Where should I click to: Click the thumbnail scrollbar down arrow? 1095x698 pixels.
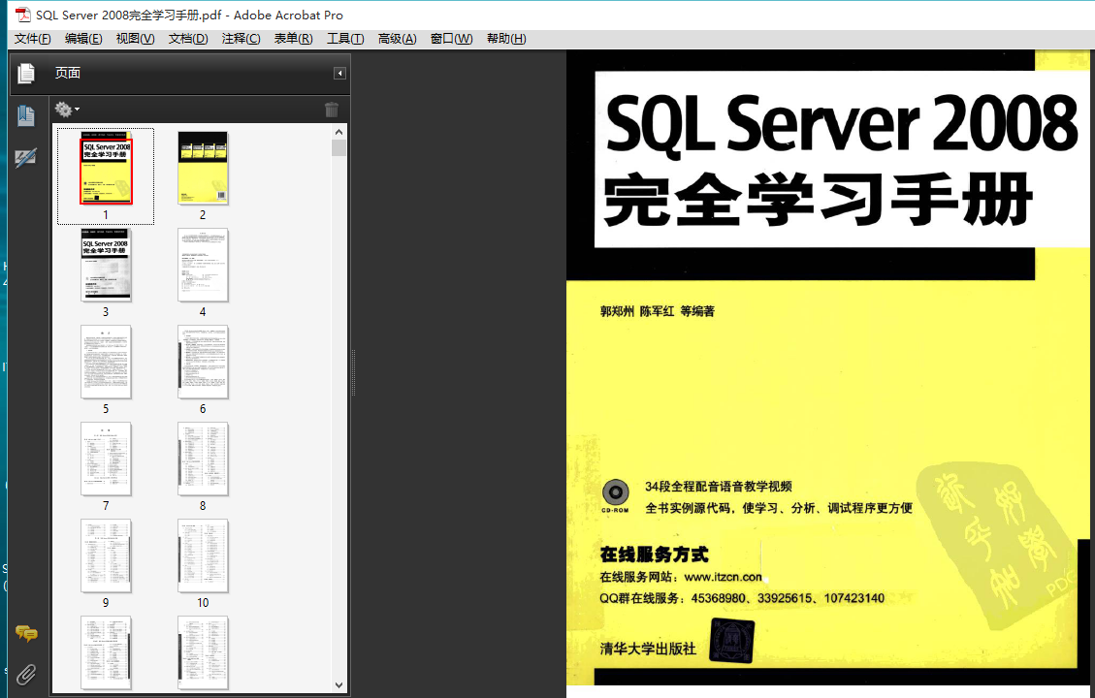(x=338, y=685)
